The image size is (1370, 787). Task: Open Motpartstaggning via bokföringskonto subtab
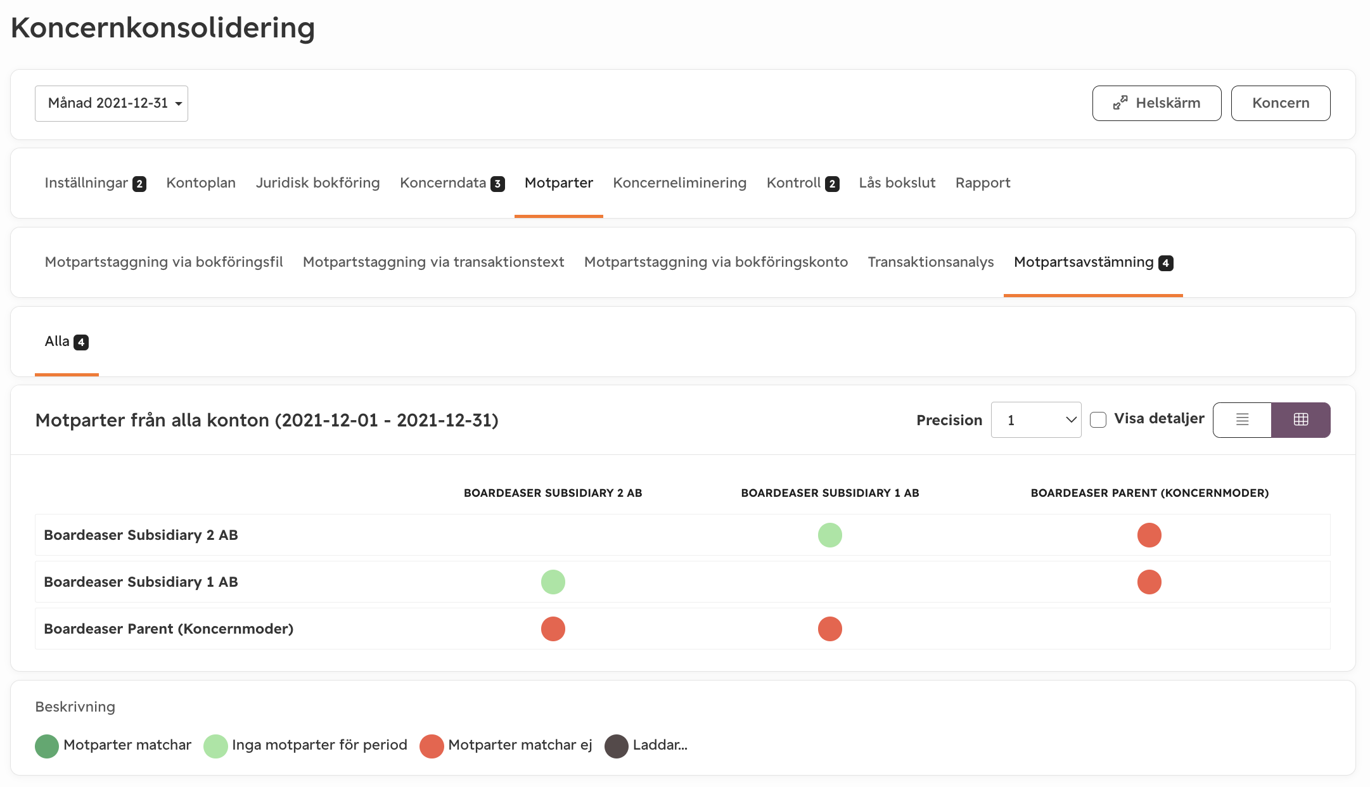pos(716,262)
